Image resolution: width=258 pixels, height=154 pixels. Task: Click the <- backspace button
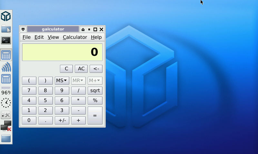[x=96, y=69]
